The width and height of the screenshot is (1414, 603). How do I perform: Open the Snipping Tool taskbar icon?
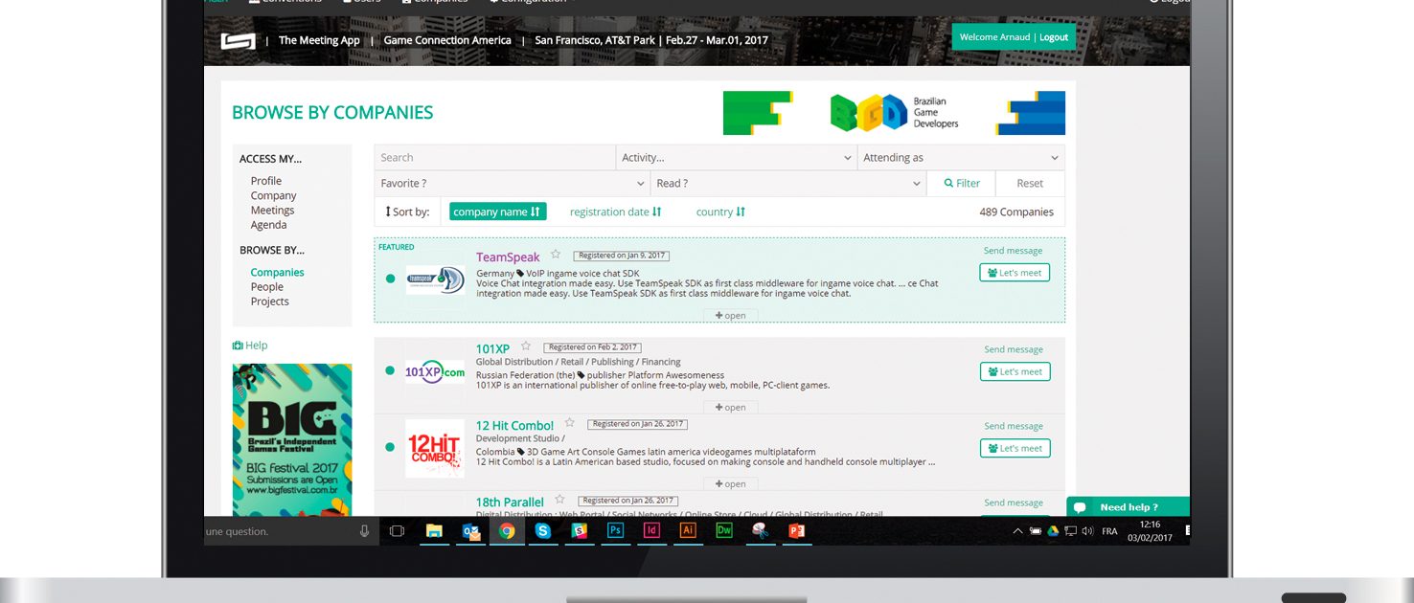pyautogui.click(x=760, y=530)
